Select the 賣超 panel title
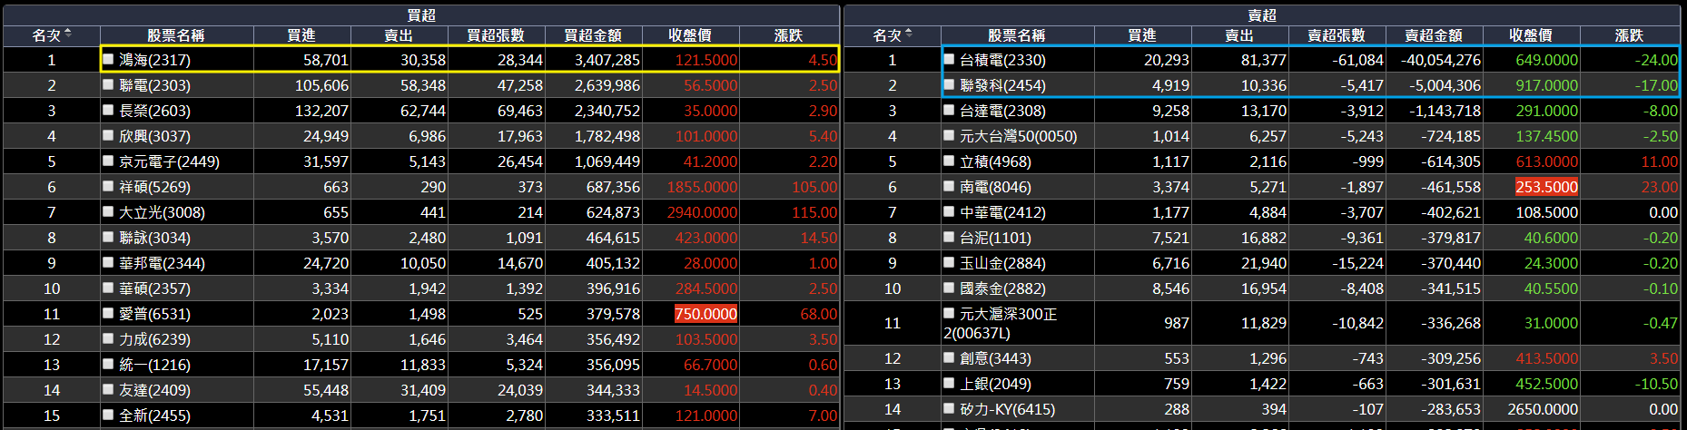 1262,15
